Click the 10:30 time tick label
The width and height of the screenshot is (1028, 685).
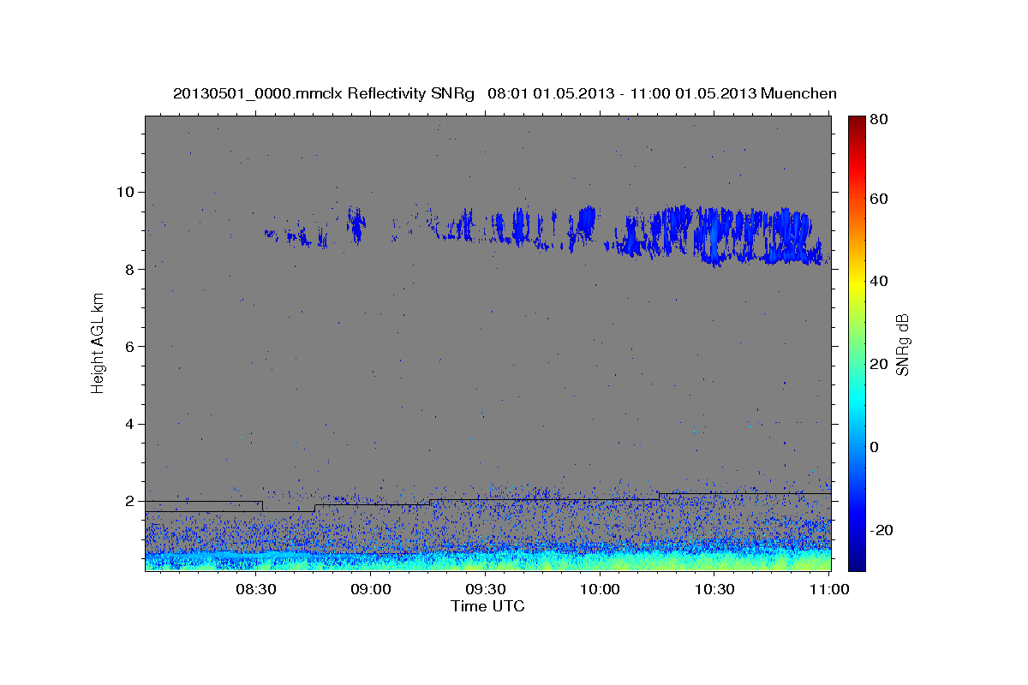(714, 589)
